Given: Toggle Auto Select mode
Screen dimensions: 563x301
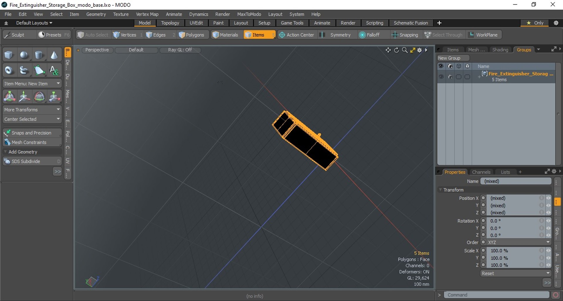Looking at the screenshot, I should coord(93,35).
